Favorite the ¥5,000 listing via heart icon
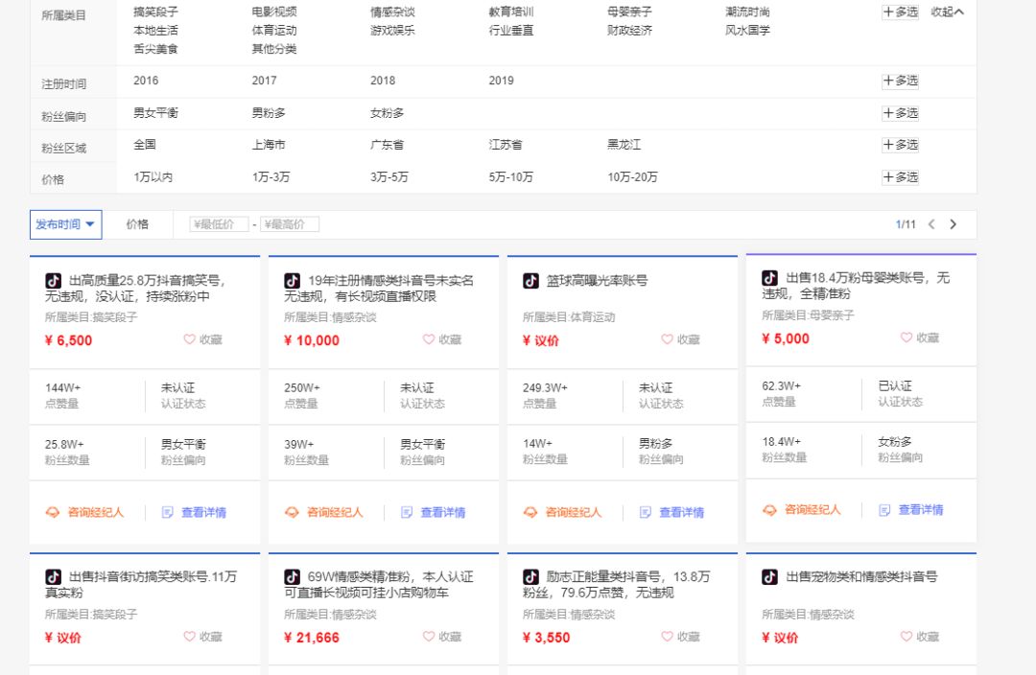The height and width of the screenshot is (675, 1036). click(x=906, y=337)
